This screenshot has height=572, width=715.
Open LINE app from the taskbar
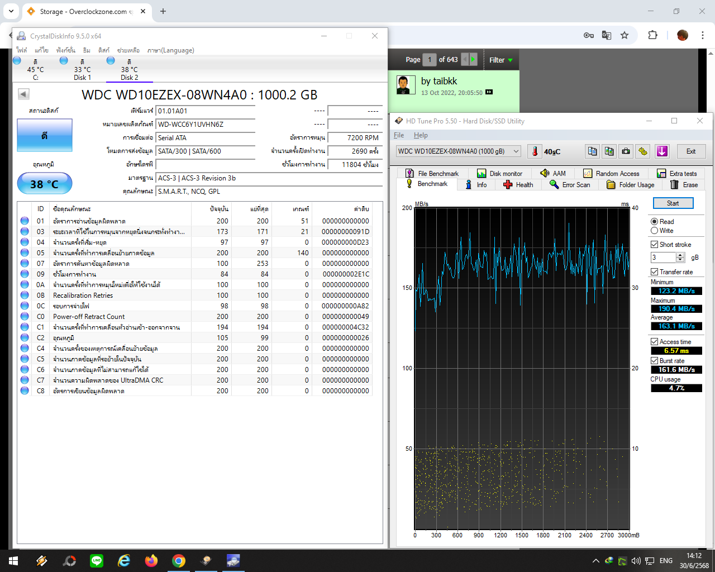(x=97, y=561)
